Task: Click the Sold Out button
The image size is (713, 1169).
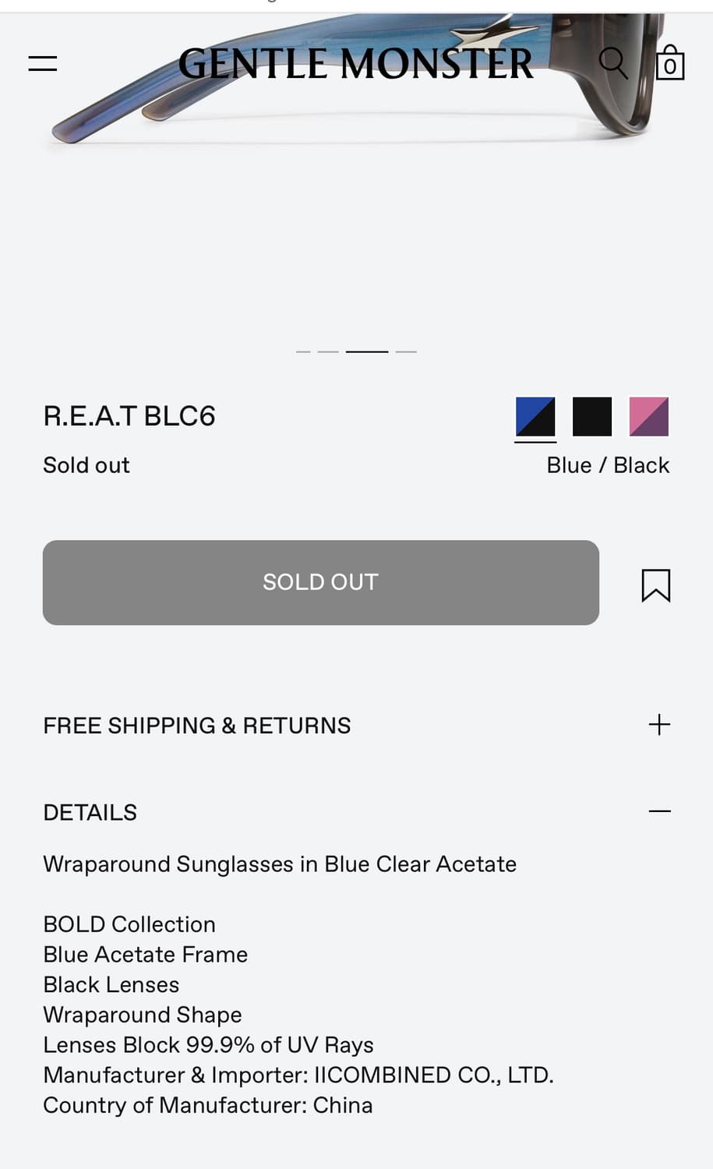Action: [x=320, y=582]
